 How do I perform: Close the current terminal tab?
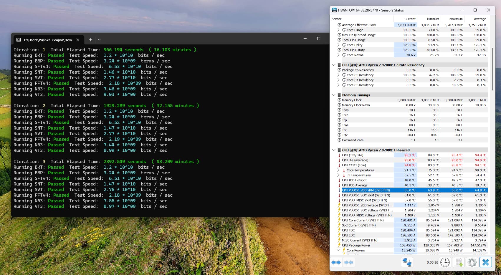point(78,40)
